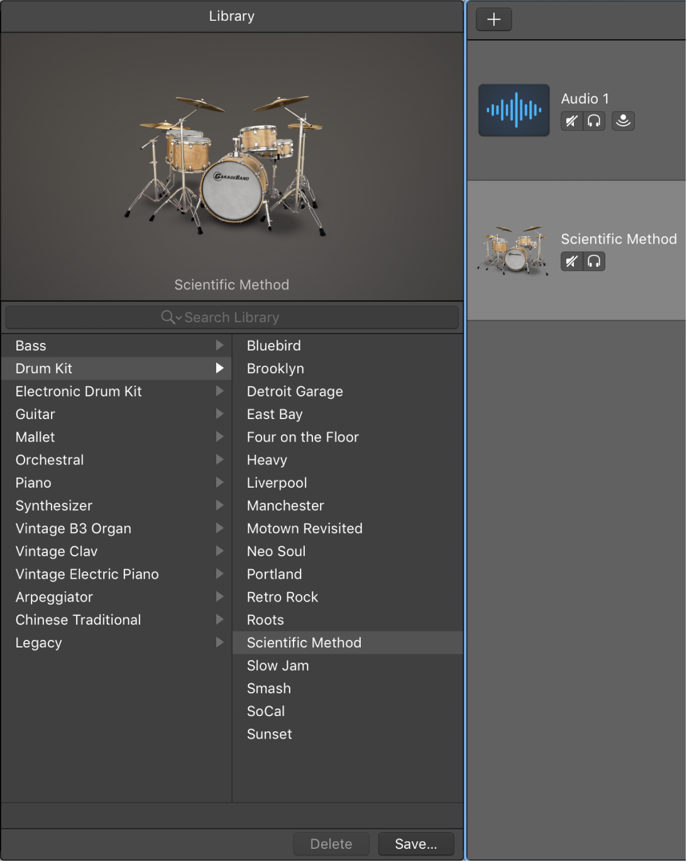Mute the Audio 1 track
This screenshot has width=687, height=862.
pos(571,121)
